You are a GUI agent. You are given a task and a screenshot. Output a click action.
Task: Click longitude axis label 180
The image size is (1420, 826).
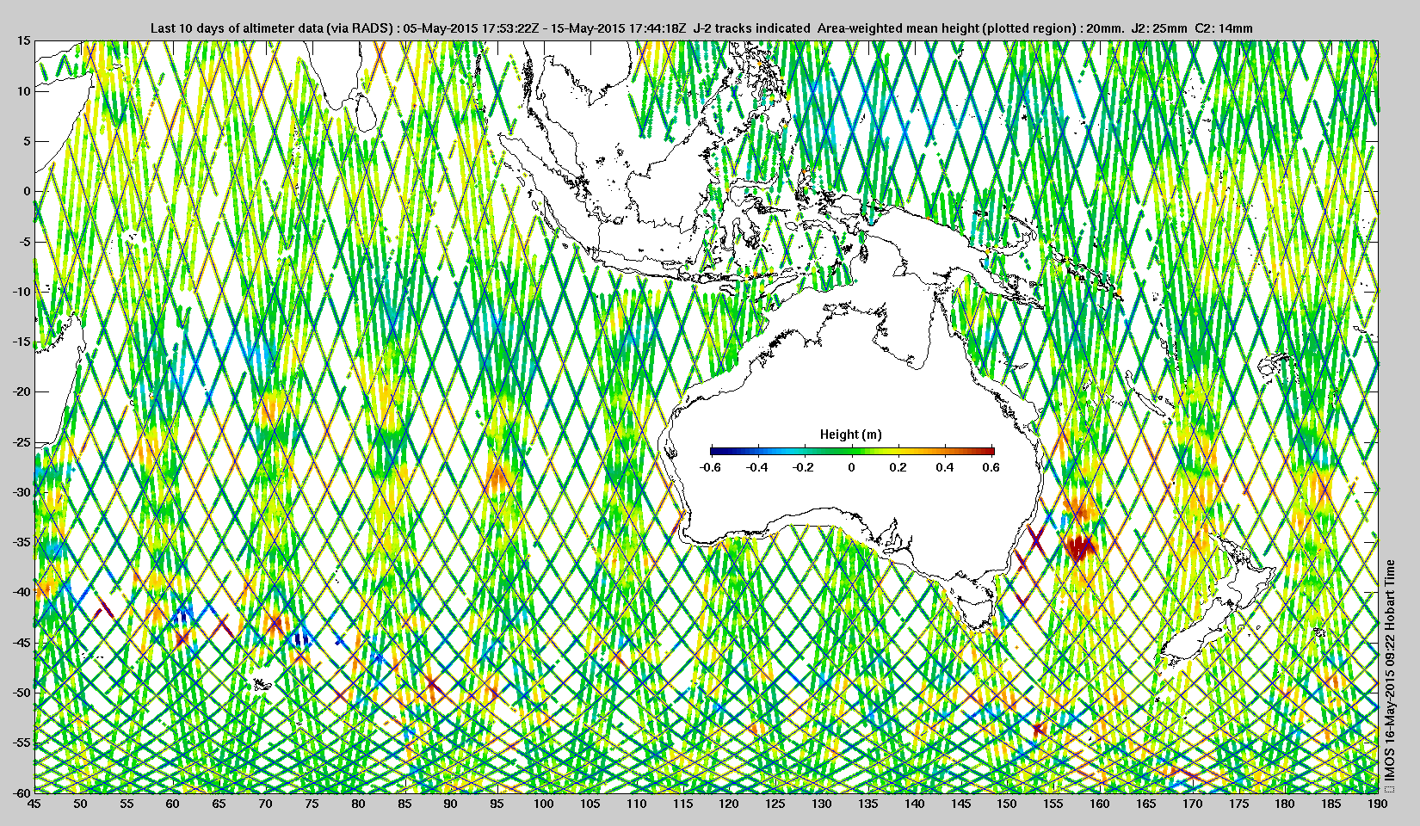pyautogui.click(x=1284, y=804)
